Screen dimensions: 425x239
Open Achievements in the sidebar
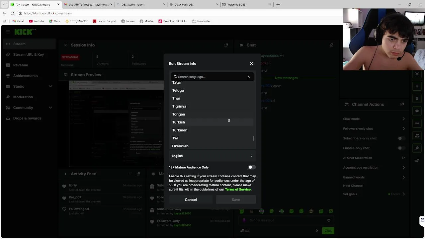[29, 76]
